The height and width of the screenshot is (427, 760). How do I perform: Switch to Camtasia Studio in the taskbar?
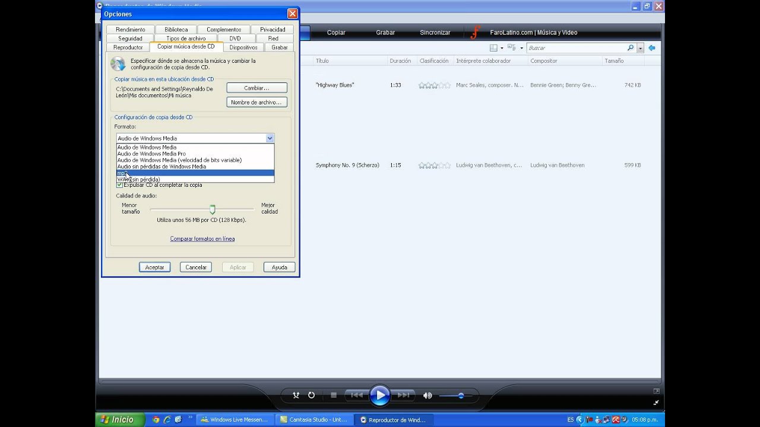point(313,420)
